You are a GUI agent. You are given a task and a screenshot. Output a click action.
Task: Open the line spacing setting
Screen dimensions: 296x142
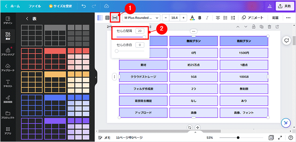233,18
